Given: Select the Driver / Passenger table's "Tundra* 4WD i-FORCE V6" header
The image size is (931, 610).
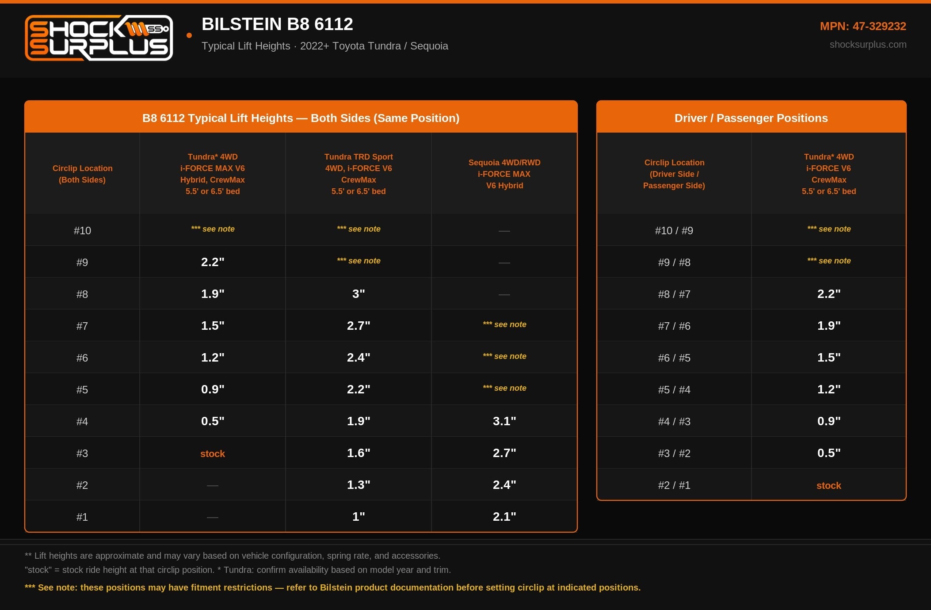Looking at the screenshot, I should [829, 174].
